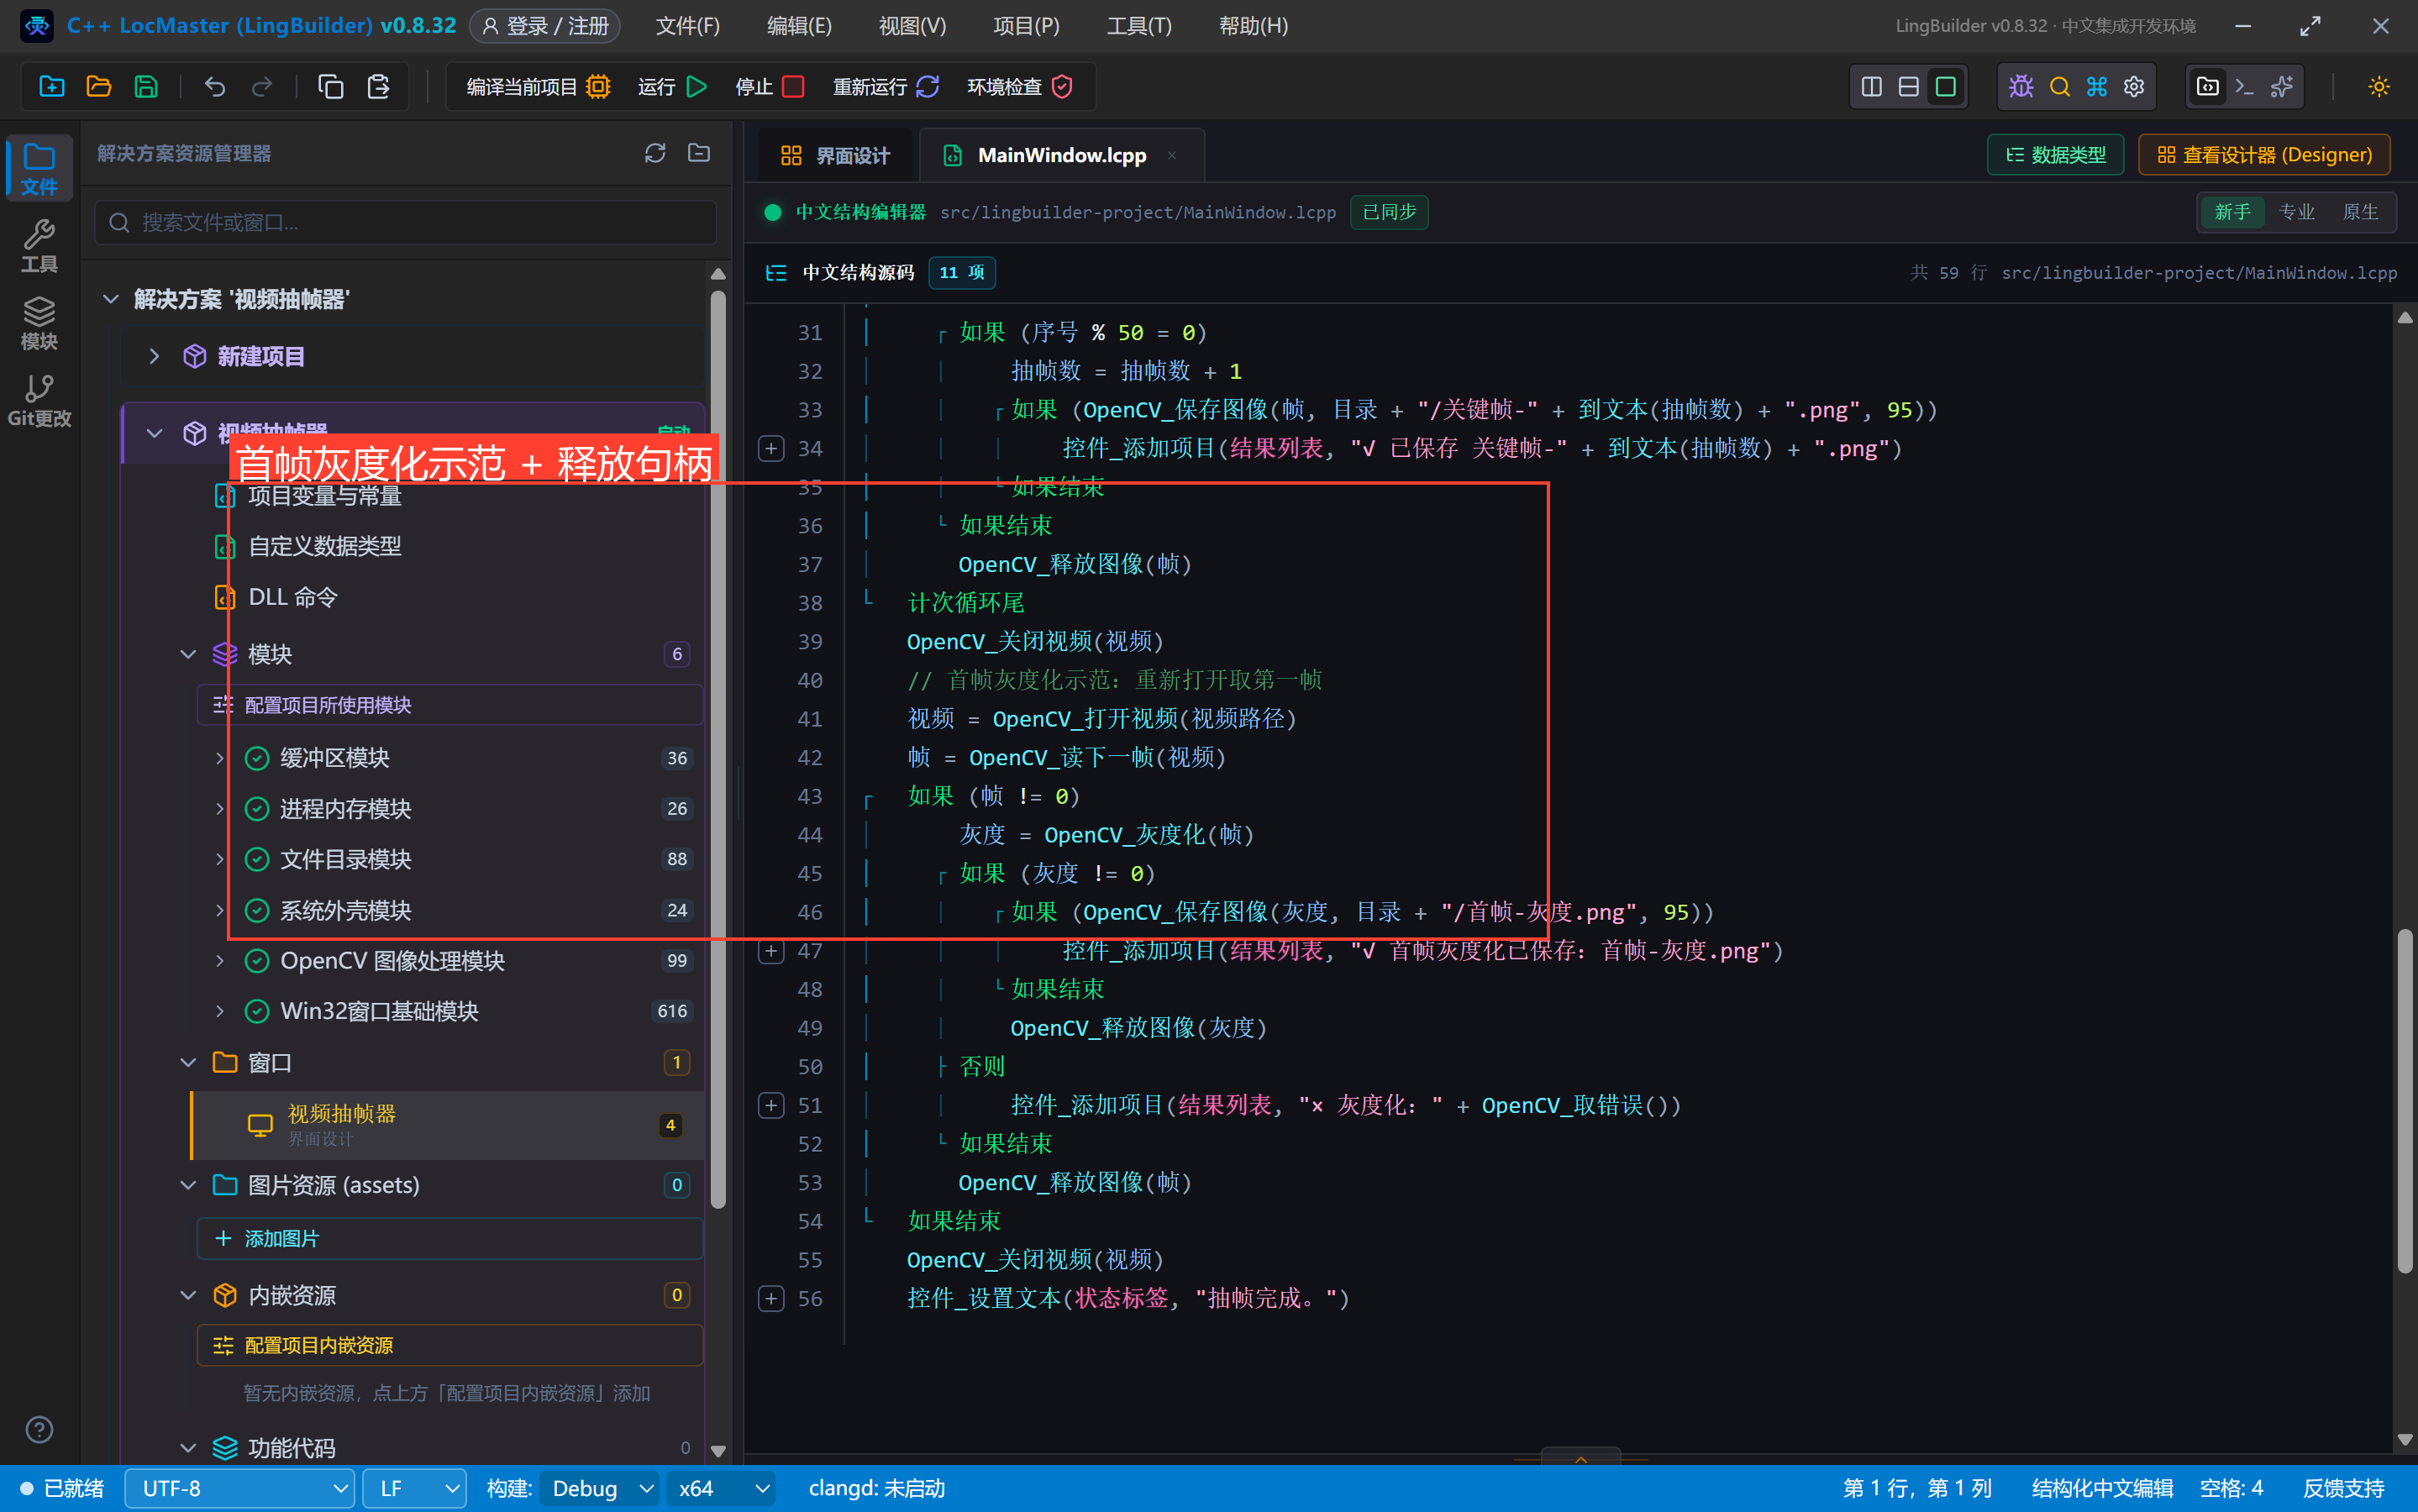Click the save file toolbar icon
The width and height of the screenshot is (2418, 1512).
tap(146, 87)
